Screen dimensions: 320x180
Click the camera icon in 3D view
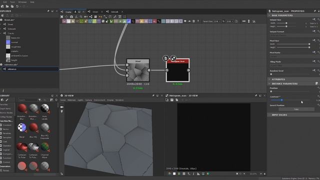[62, 107]
